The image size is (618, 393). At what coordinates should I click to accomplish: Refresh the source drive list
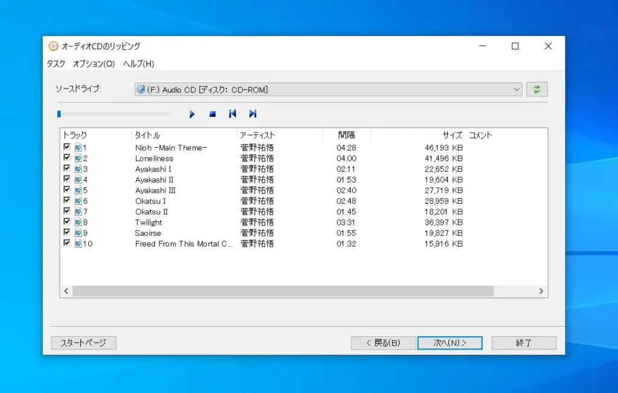point(537,88)
